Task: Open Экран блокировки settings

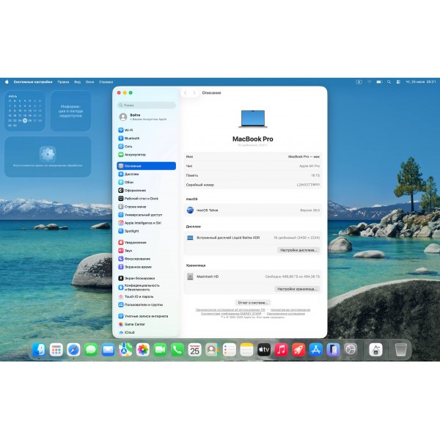Action: click(146, 279)
